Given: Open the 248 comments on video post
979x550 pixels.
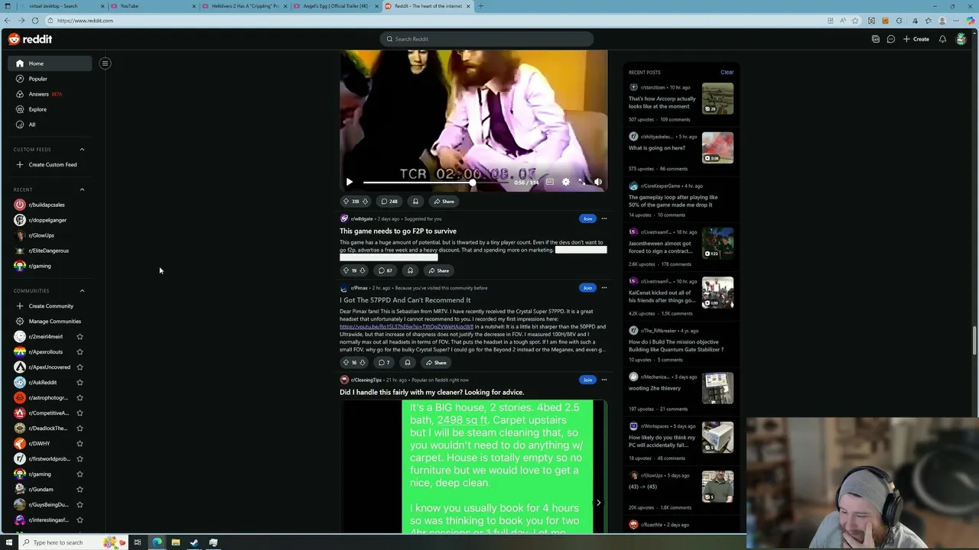Looking at the screenshot, I should [389, 202].
